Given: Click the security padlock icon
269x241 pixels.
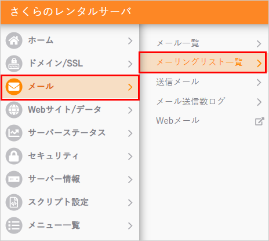Looking at the screenshot, I should [x=14, y=156].
